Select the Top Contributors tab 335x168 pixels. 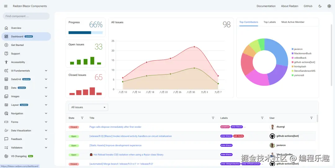pyautogui.click(x=249, y=22)
